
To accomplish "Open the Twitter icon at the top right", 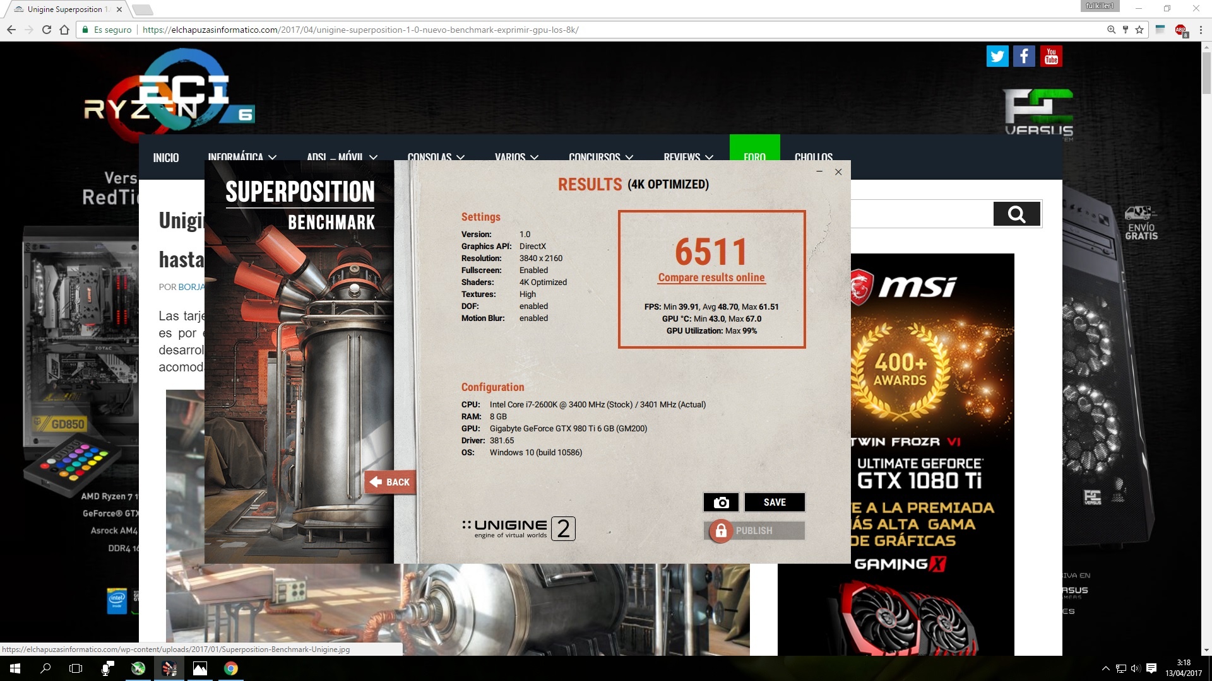I will click(x=997, y=56).
